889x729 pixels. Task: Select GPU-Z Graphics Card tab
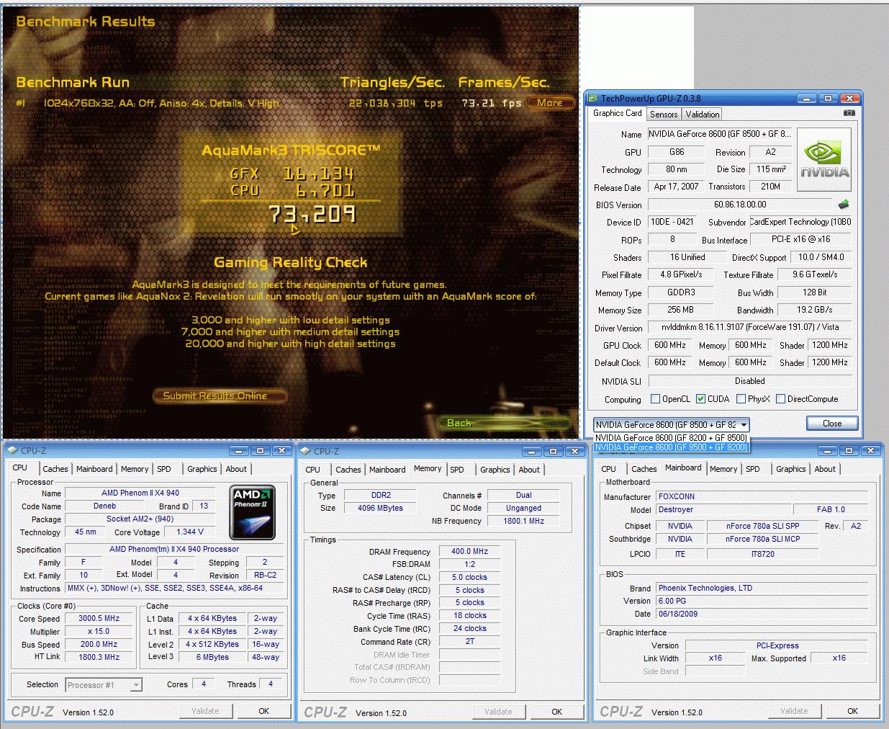(618, 113)
